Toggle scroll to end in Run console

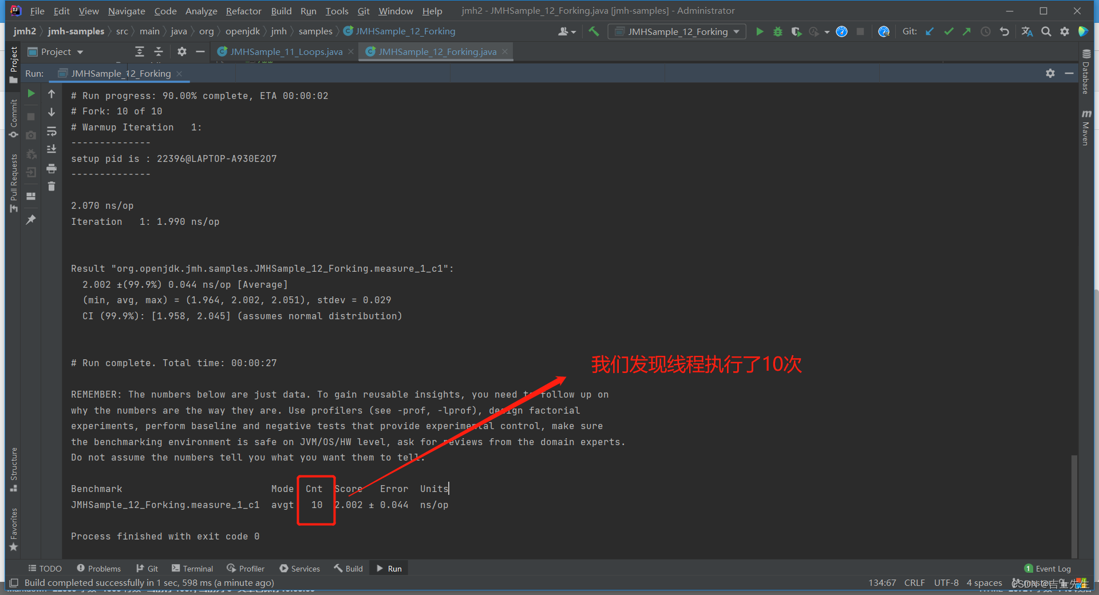point(52,149)
